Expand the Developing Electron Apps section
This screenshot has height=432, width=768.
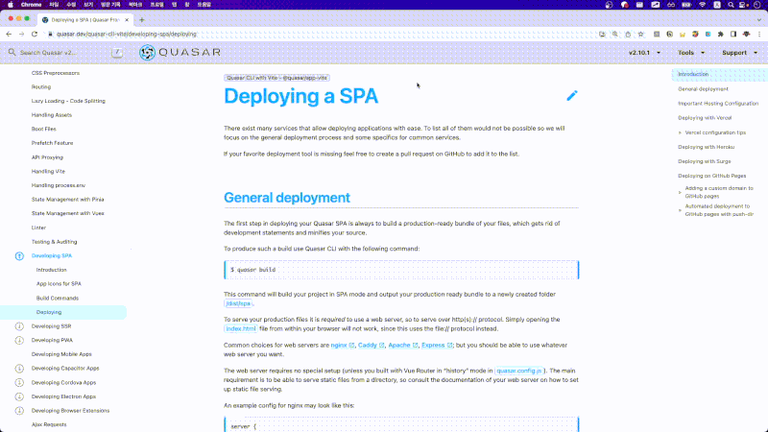(x=19, y=396)
